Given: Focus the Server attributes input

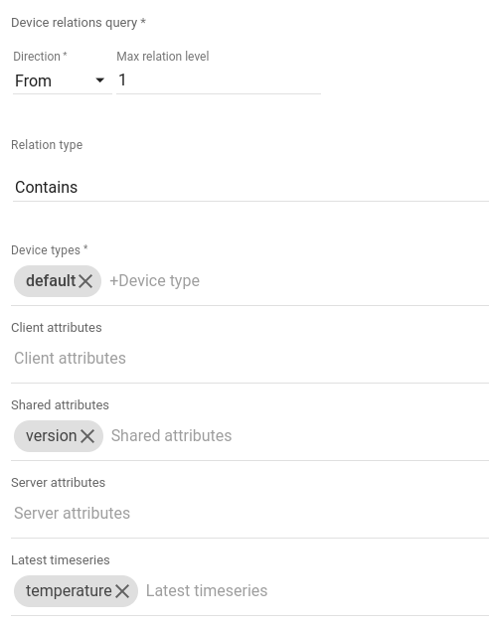Looking at the screenshot, I should [249, 513].
